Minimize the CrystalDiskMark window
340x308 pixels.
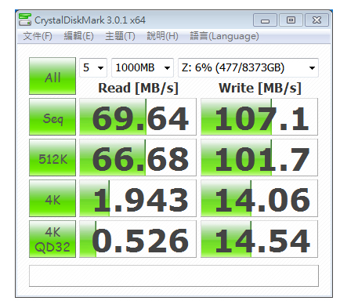pos(265,20)
